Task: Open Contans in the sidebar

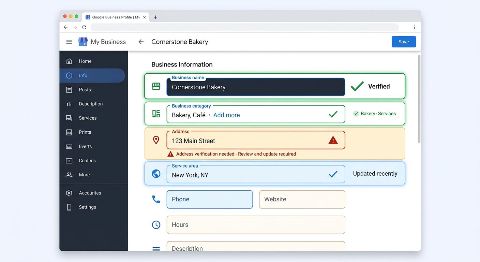Action: [x=92, y=160]
